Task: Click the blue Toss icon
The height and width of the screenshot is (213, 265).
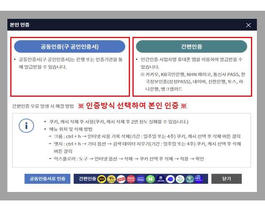Action: click(x=170, y=179)
